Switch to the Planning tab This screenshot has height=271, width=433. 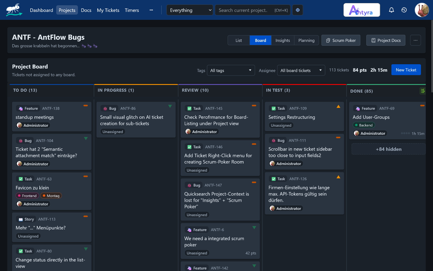click(x=306, y=40)
